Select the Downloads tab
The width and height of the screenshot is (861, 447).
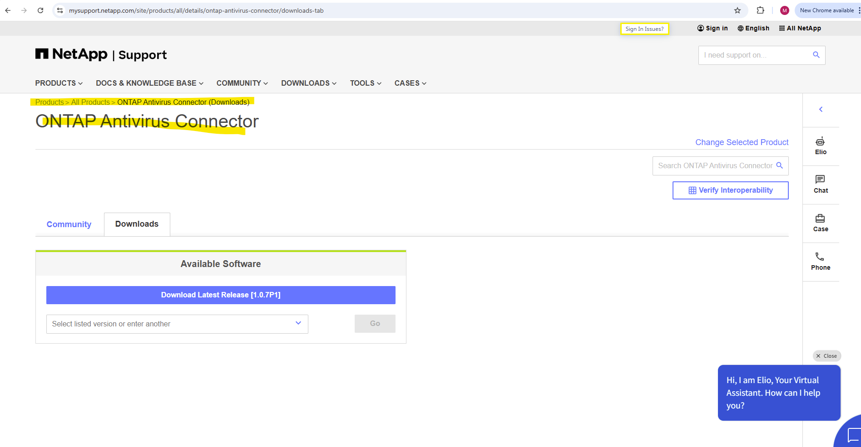click(137, 224)
